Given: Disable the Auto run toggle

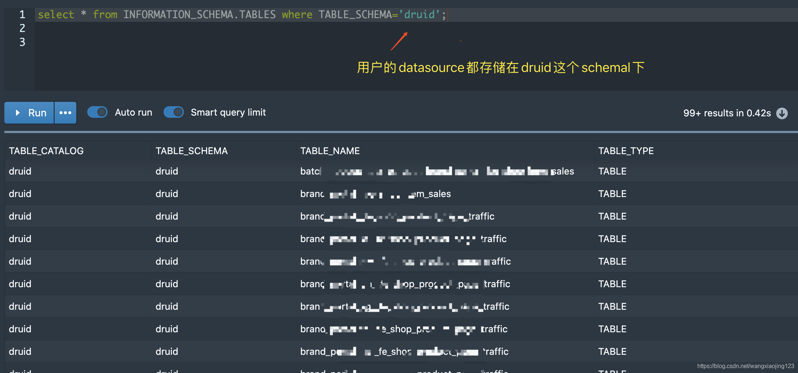Looking at the screenshot, I should click(x=97, y=112).
